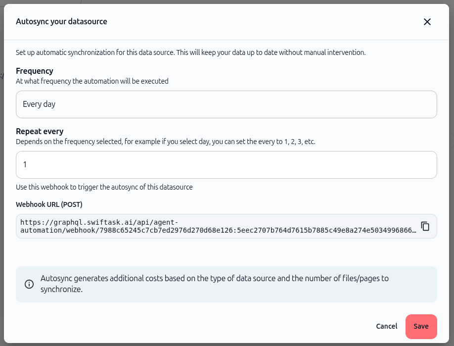Click the 'Set up automatic synchronization' intro text
The width and height of the screenshot is (454, 346).
click(x=191, y=52)
